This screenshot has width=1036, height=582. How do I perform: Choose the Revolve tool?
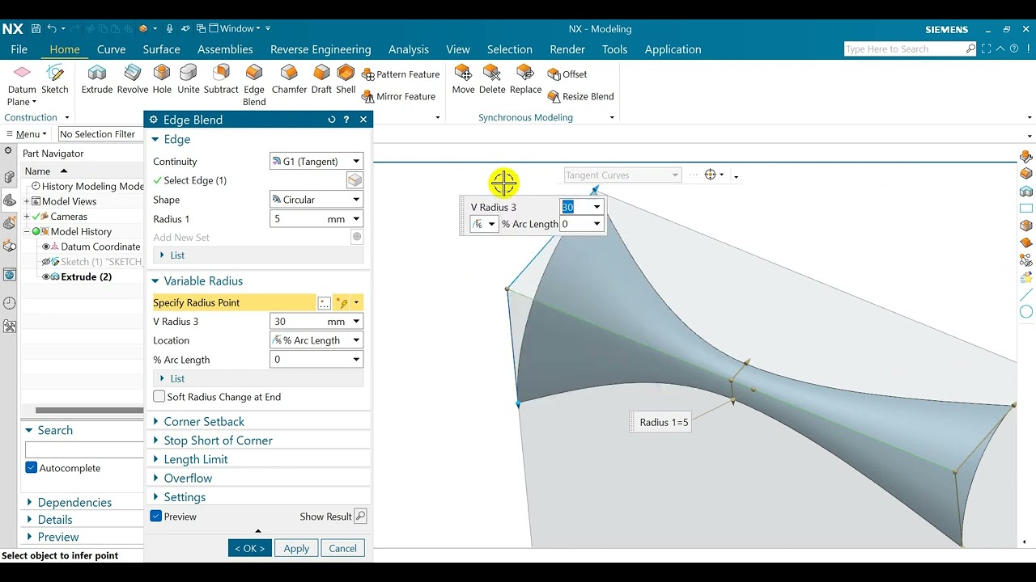click(x=132, y=79)
